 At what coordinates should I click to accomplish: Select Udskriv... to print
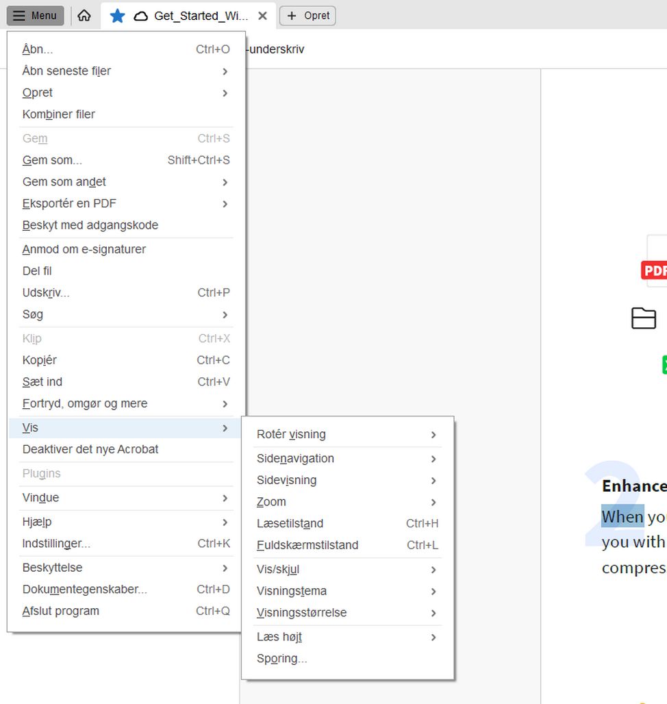click(126, 292)
